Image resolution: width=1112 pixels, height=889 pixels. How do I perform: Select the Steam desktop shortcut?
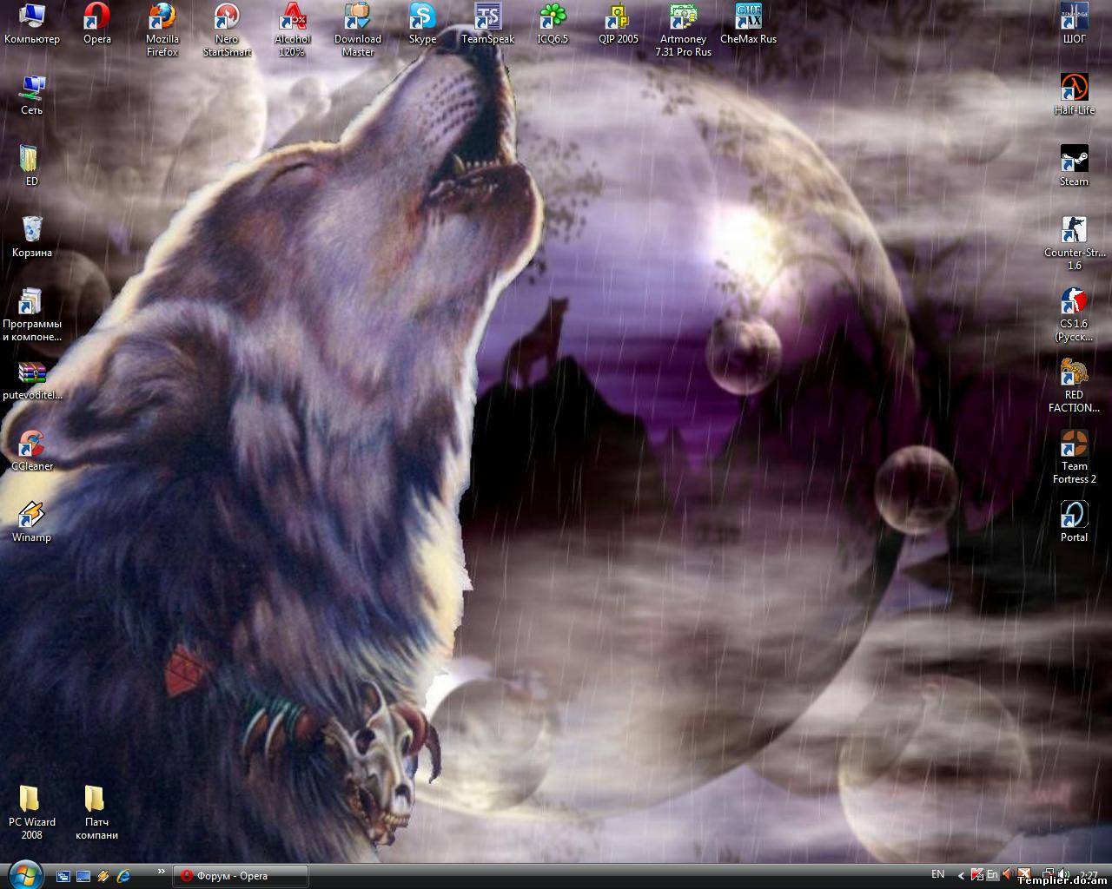point(1075,166)
